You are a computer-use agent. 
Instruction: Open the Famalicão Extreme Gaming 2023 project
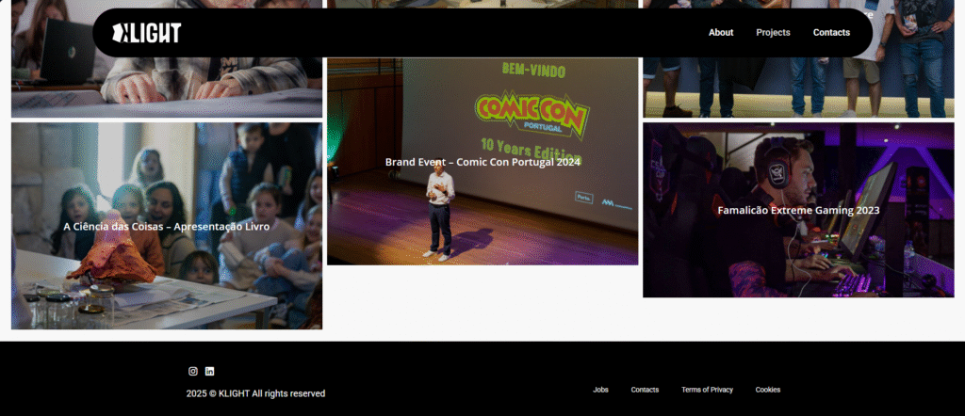(798, 210)
